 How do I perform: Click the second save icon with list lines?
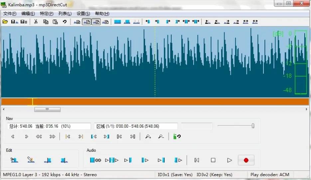tap(24, 22)
